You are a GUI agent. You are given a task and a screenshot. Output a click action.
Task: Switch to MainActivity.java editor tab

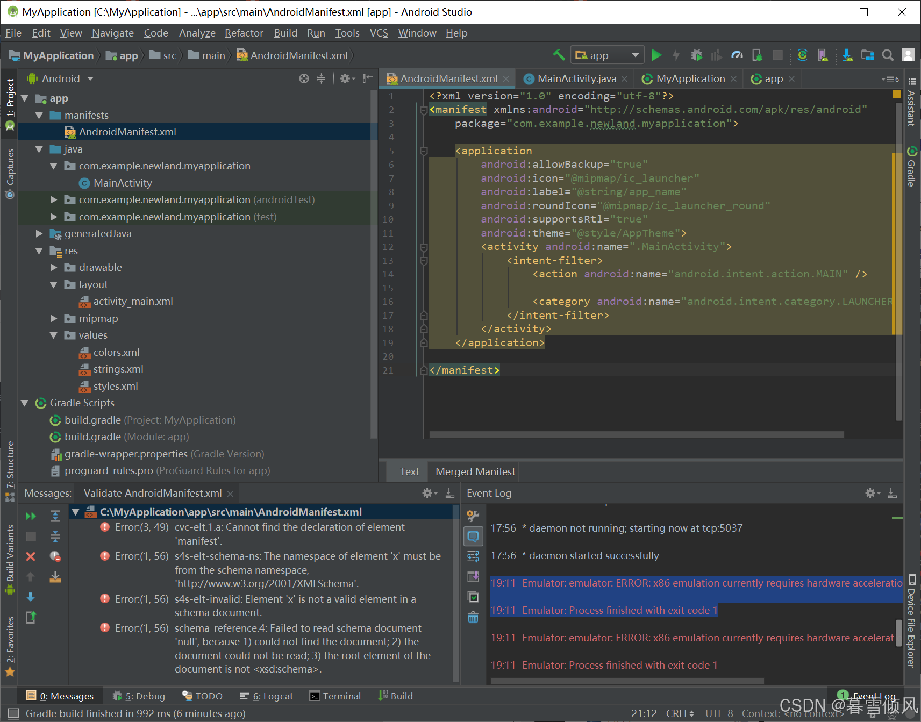[x=576, y=78]
